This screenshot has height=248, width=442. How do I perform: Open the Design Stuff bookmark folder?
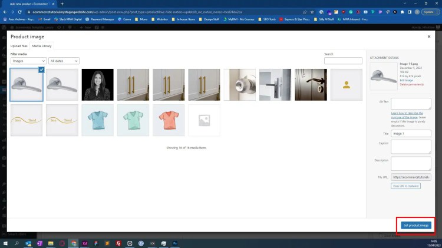(x=209, y=19)
